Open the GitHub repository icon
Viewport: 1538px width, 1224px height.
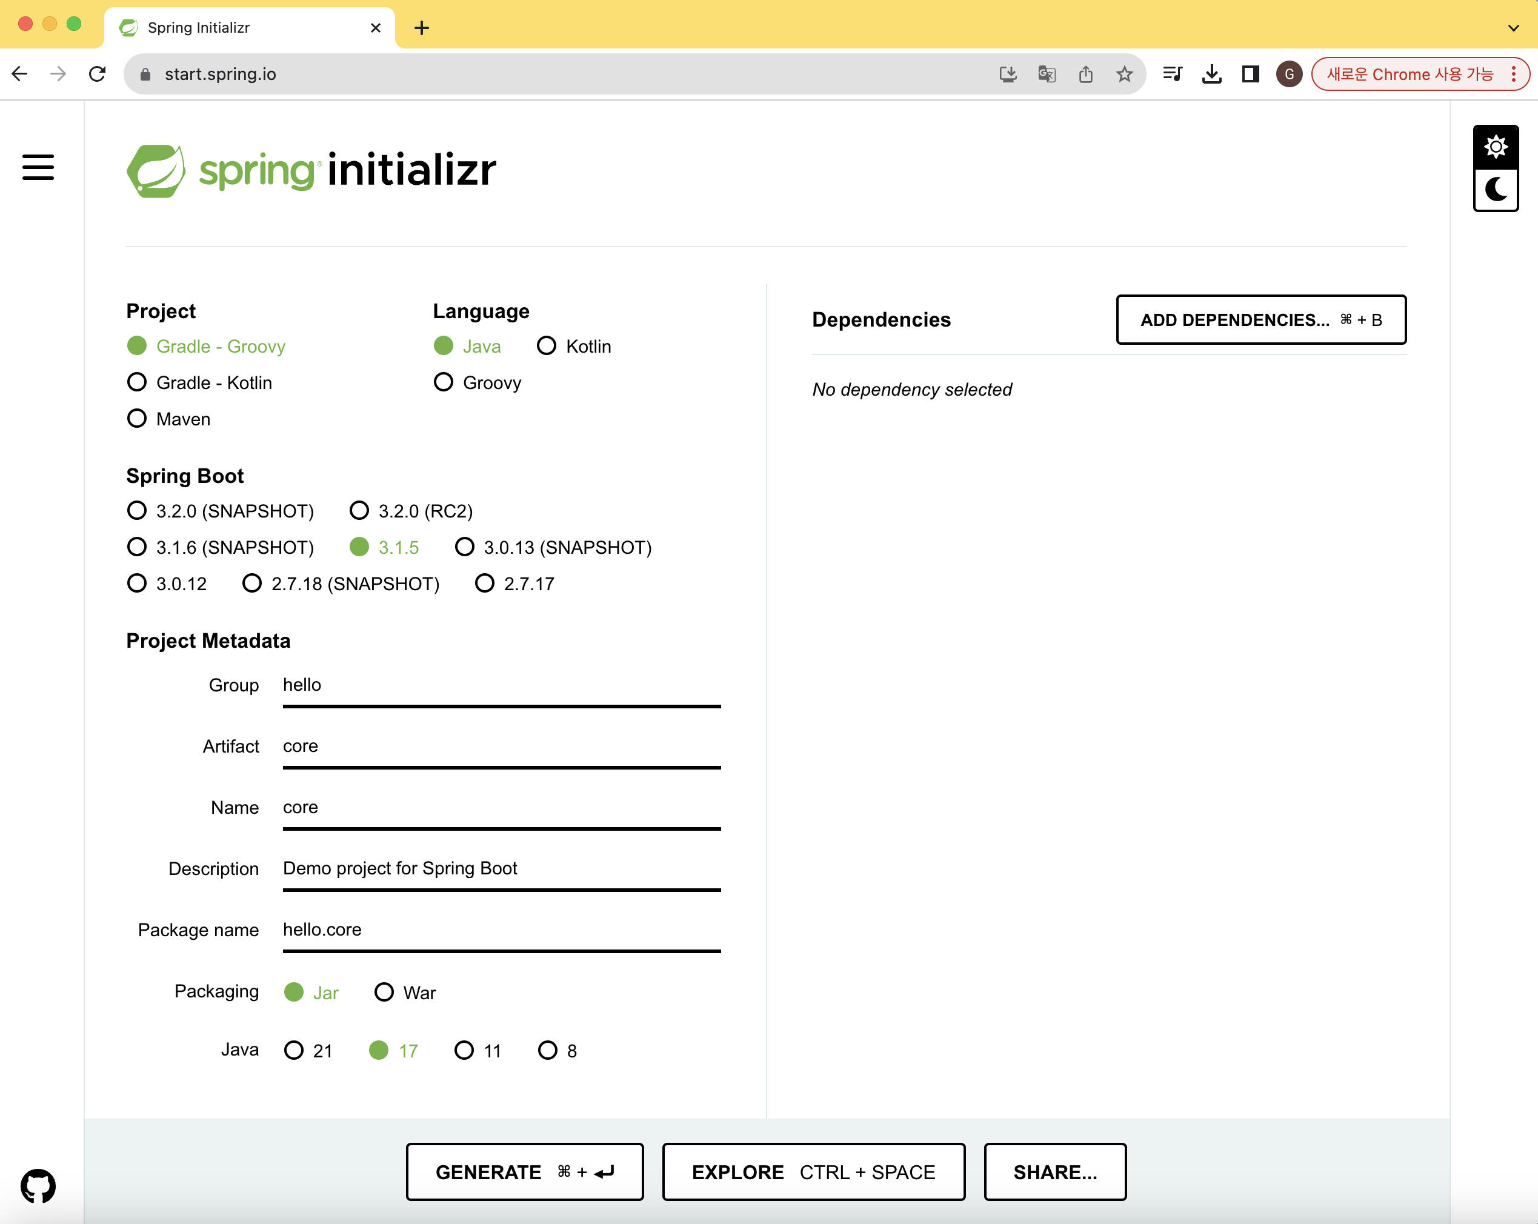tap(38, 1185)
